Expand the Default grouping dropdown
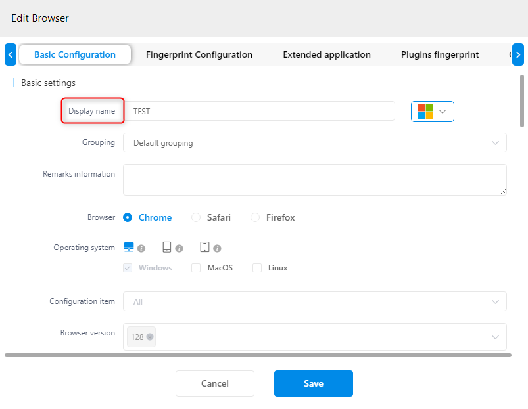The width and height of the screenshot is (528, 409). click(x=314, y=143)
